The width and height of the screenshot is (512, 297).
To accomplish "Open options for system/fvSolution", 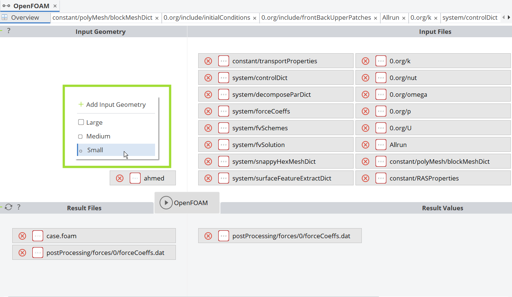I will 223,145.
